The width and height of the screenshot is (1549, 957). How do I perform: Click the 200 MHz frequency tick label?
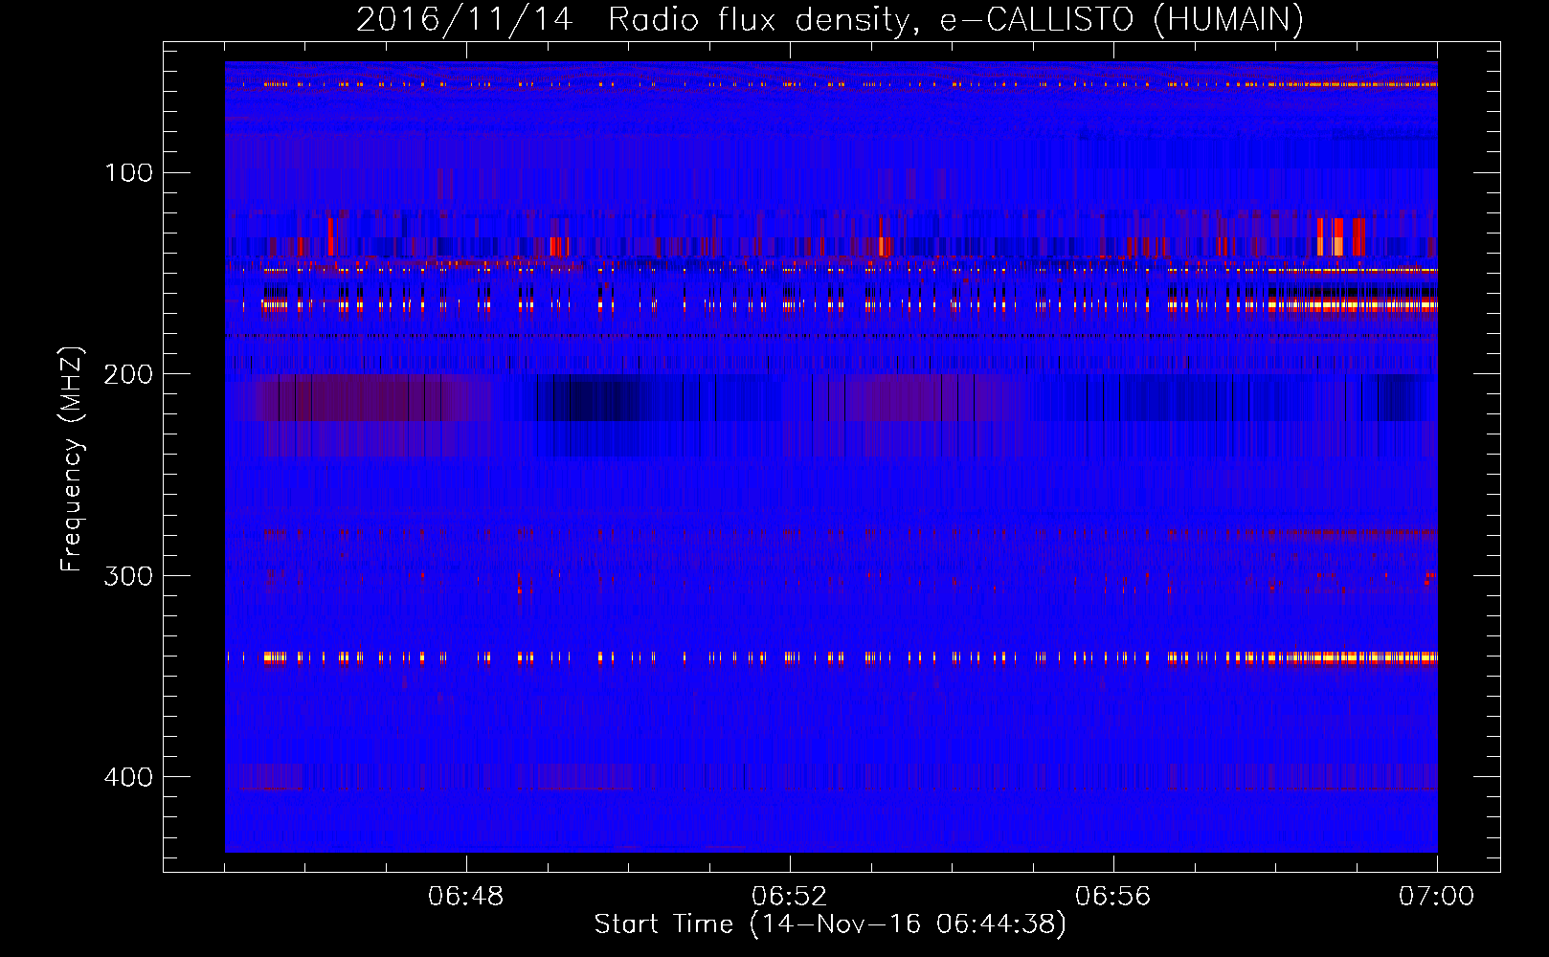click(129, 374)
